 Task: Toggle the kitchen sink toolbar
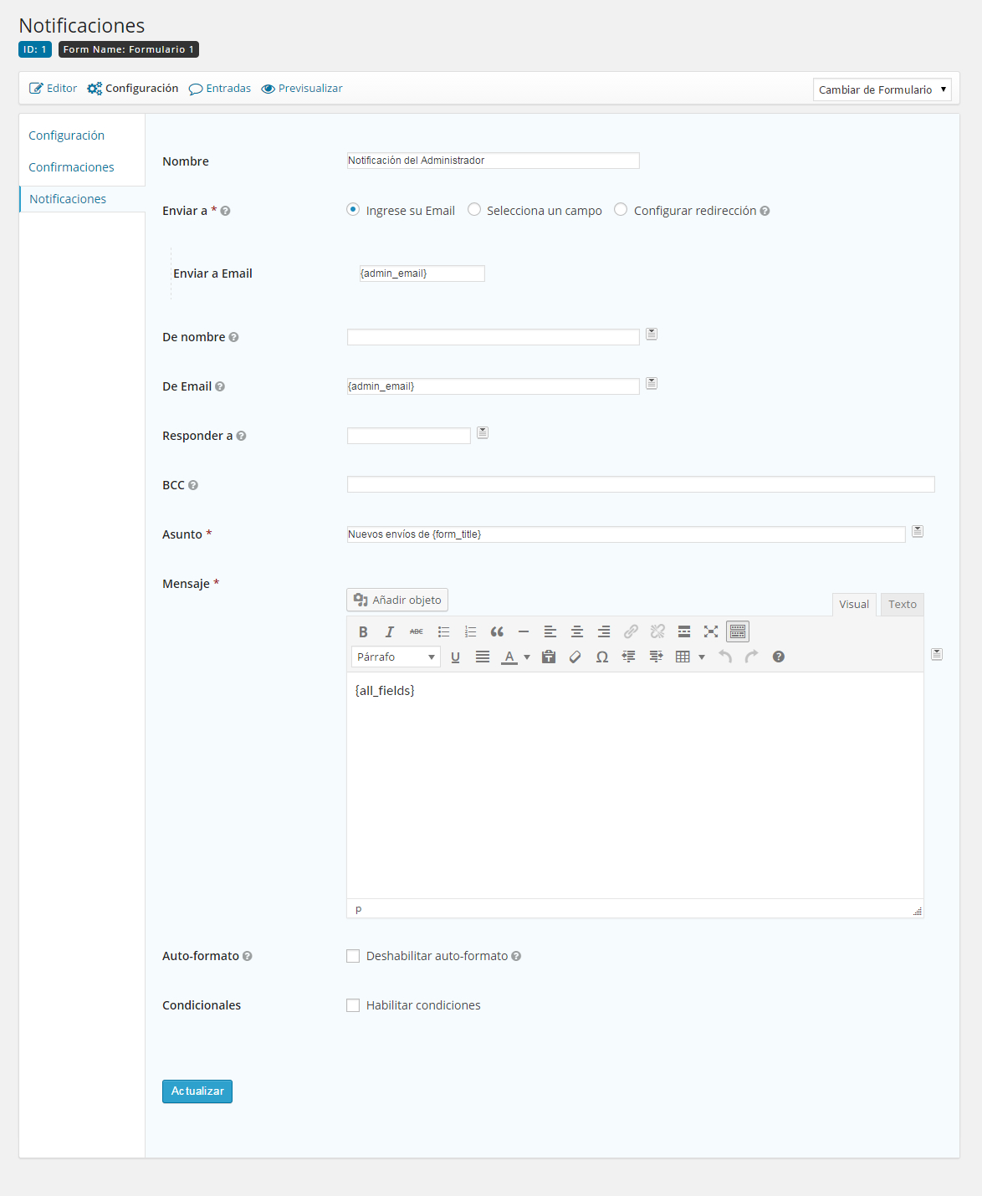pyautogui.click(x=738, y=631)
